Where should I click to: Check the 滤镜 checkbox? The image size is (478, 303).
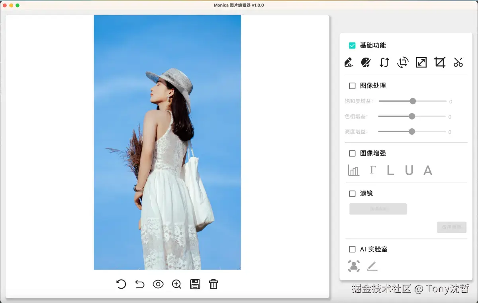pyautogui.click(x=352, y=194)
